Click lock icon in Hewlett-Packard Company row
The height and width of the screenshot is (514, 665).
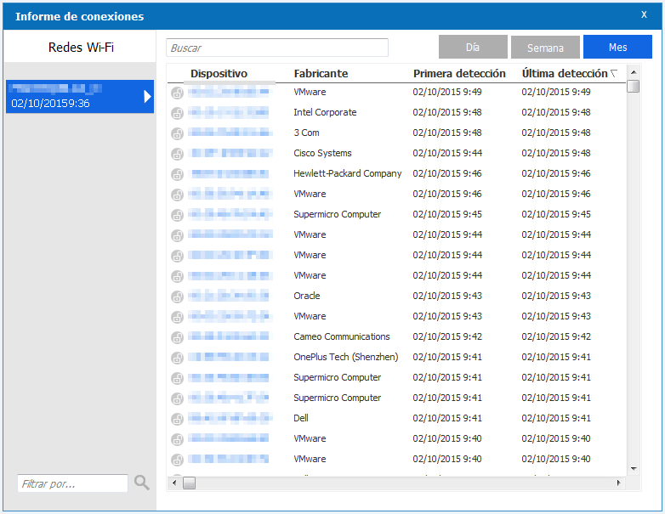click(177, 174)
